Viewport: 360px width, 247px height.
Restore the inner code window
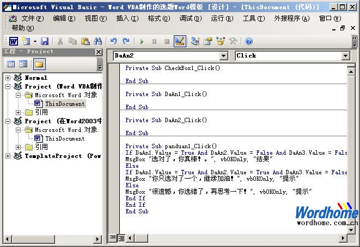[343, 28]
